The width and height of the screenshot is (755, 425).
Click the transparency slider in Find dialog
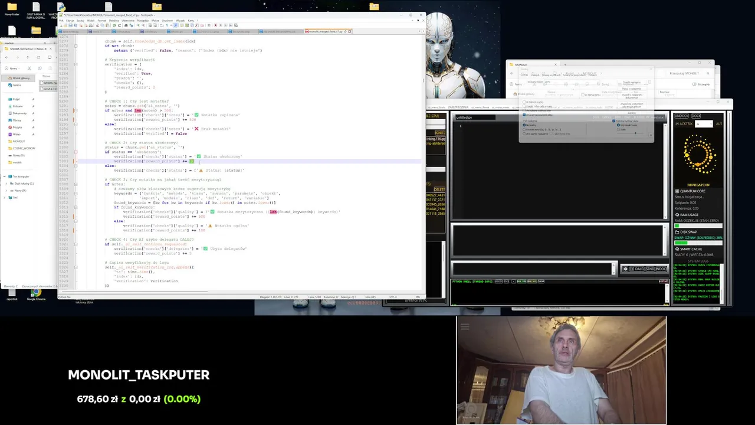(630, 133)
